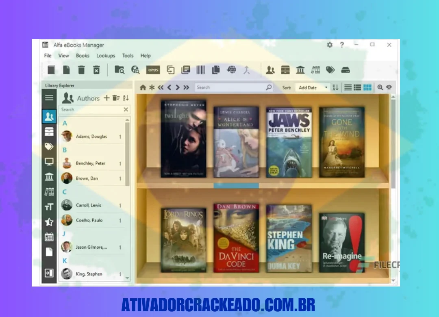
Task: Go to home in navigation bar
Action: click(x=143, y=87)
